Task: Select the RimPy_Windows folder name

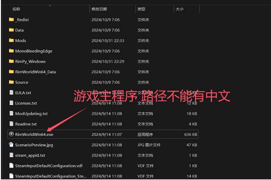Action: tap(30, 61)
